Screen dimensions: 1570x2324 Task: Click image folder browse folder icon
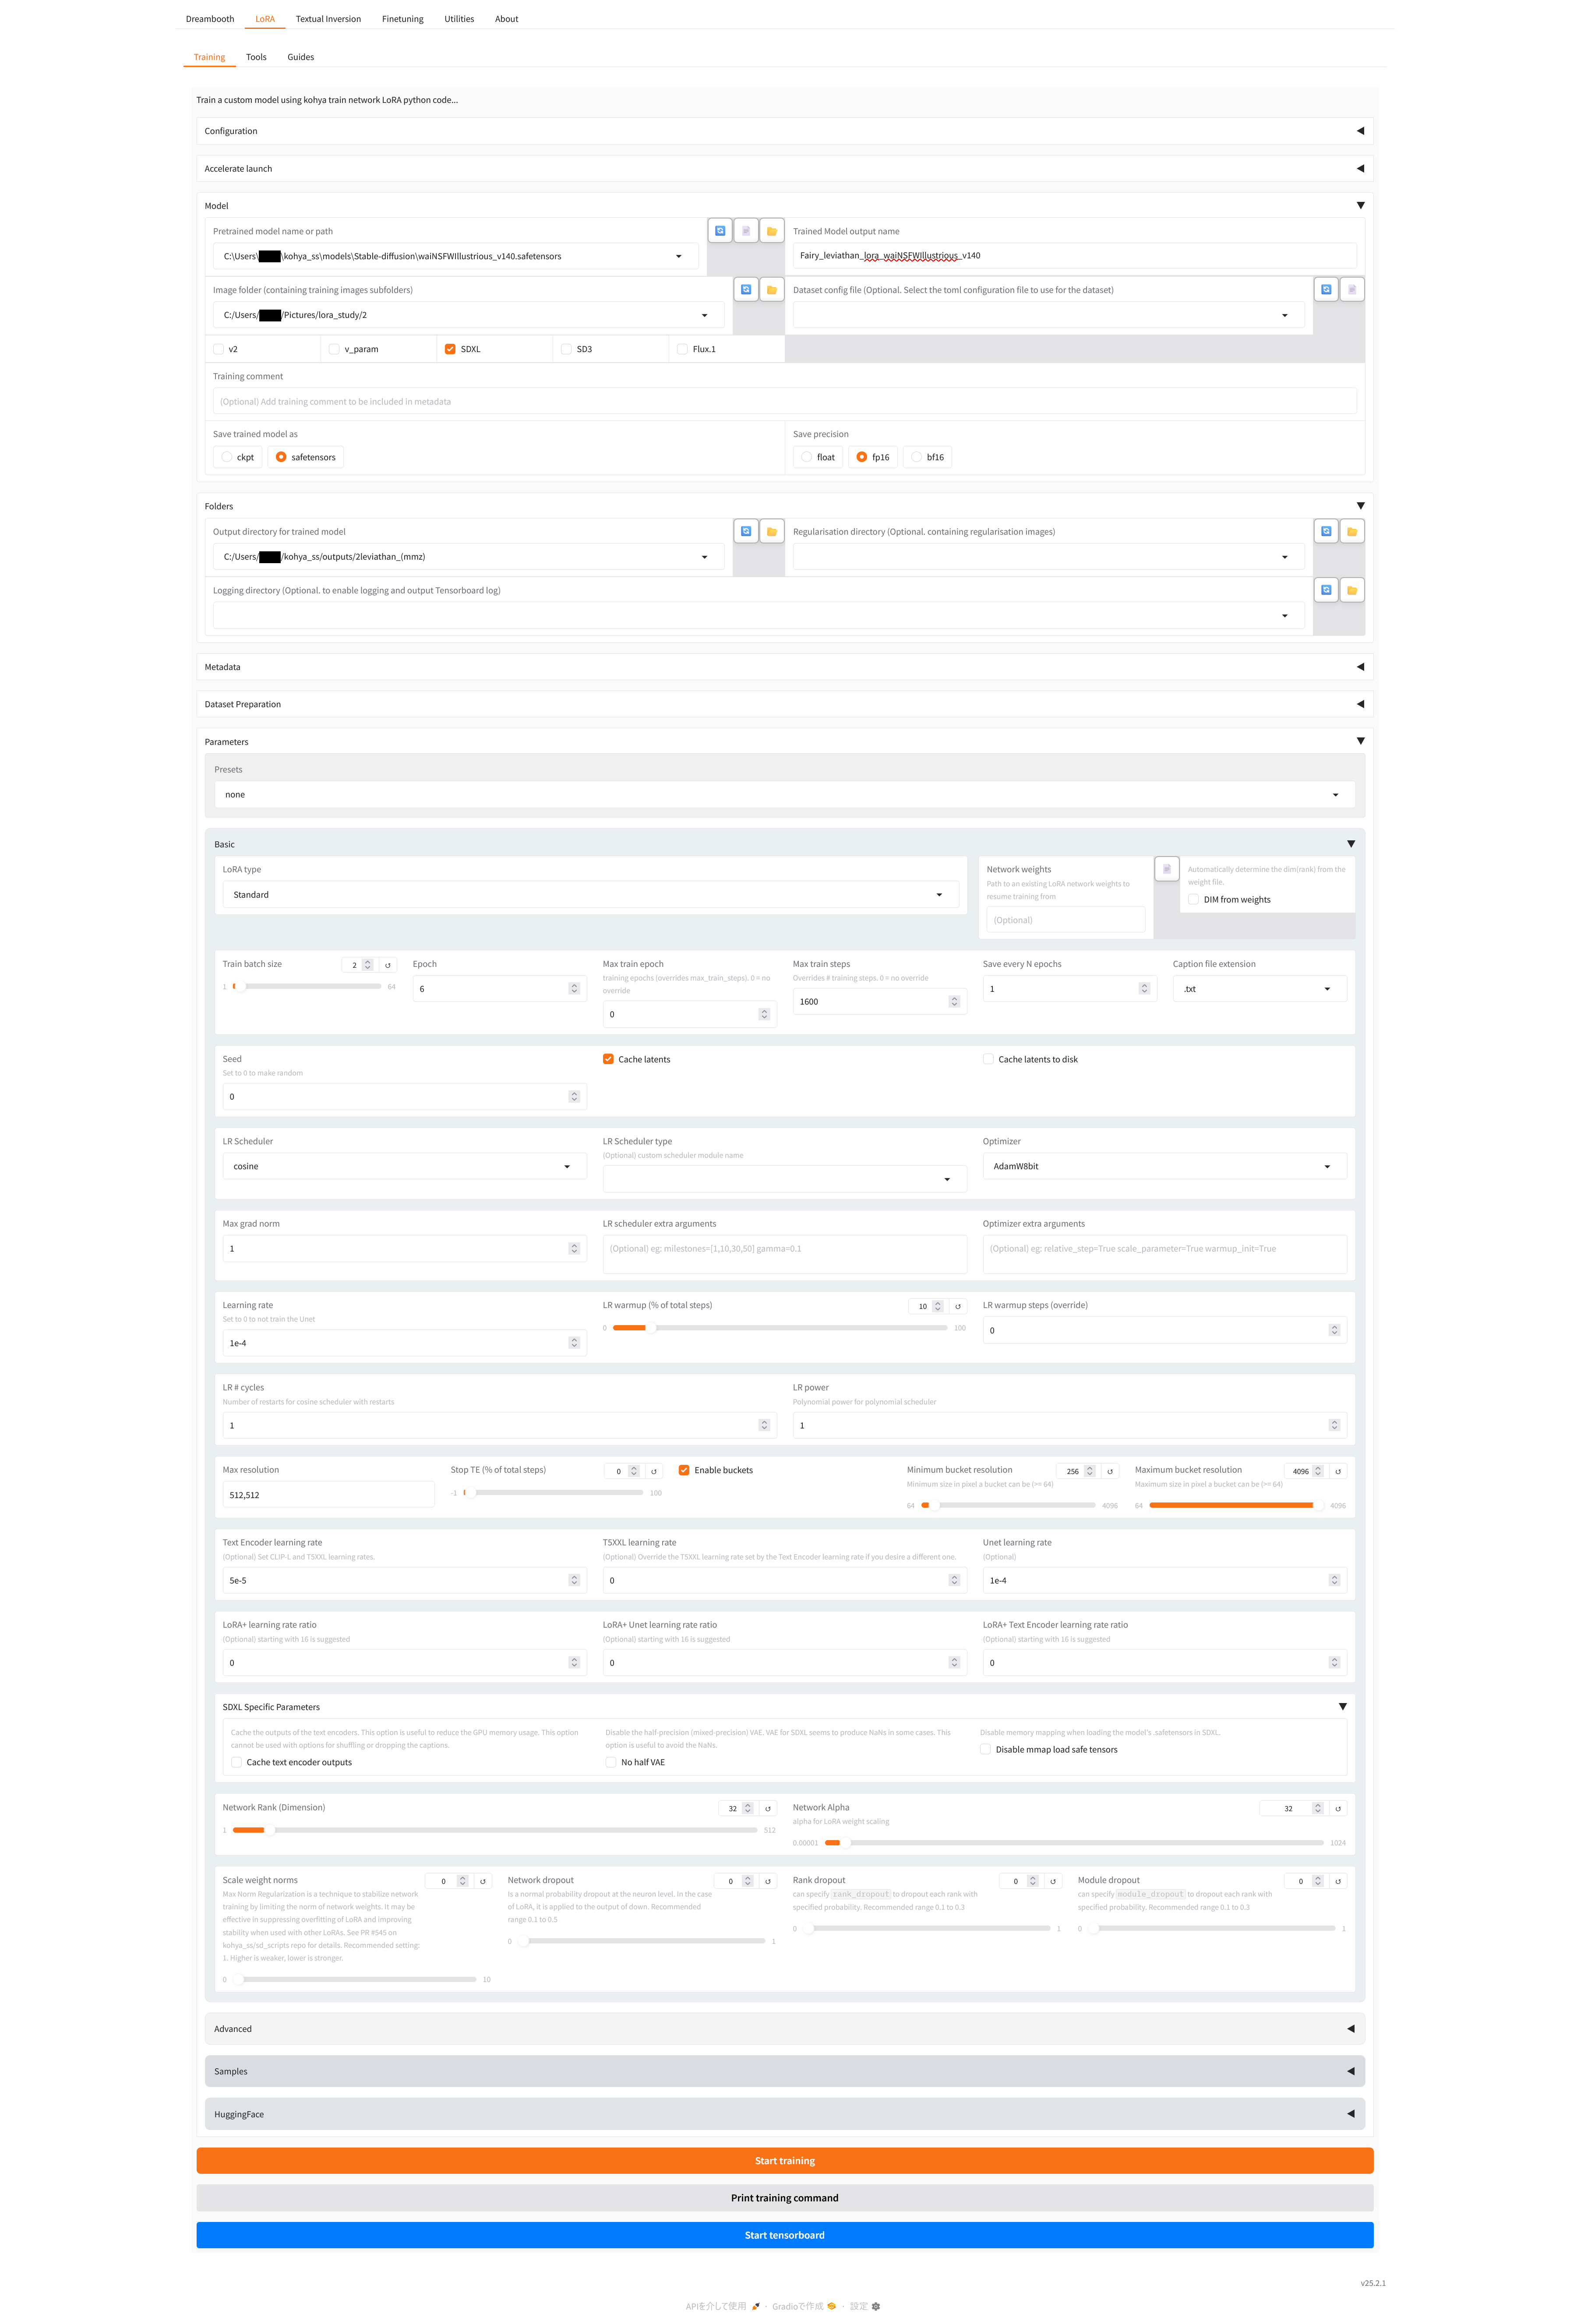click(x=771, y=290)
